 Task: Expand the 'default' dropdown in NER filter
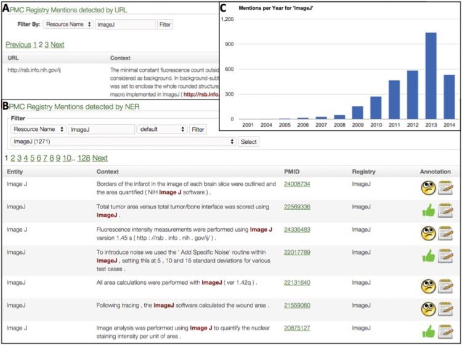[x=162, y=130]
